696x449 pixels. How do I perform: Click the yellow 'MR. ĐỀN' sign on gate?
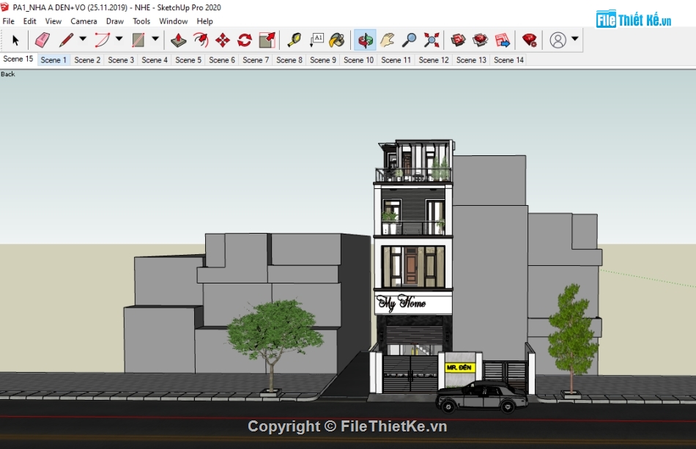click(459, 368)
